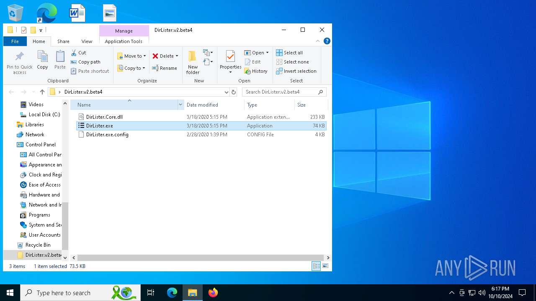This screenshot has width=536, height=301.
Task: Expand the address bar history dropdown
Action: coord(226,92)
